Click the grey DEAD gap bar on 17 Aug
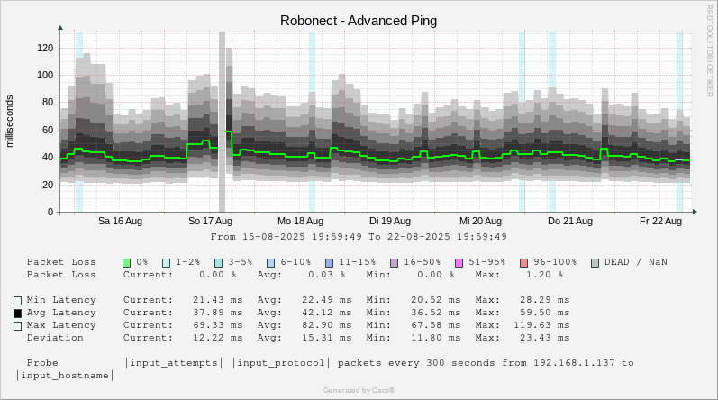 click(222, 122)
